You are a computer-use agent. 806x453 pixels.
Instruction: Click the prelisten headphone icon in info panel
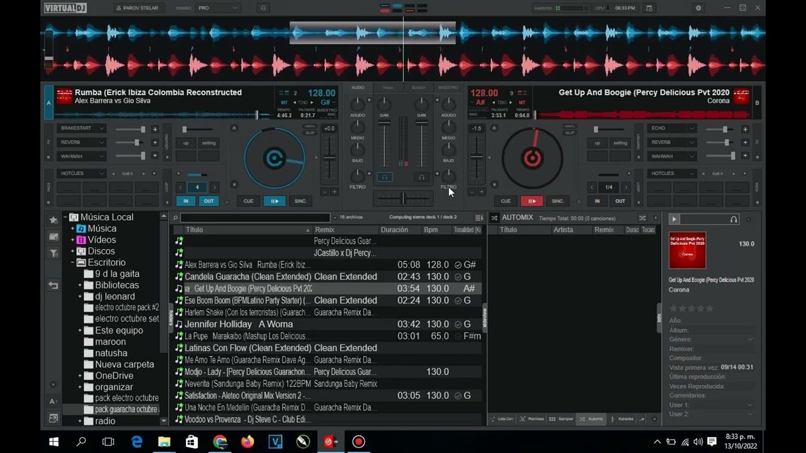coord(734,219)
